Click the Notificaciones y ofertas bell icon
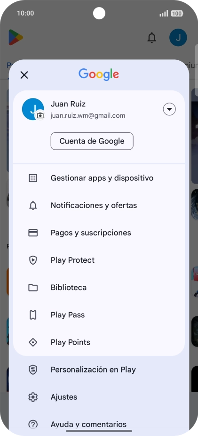This screenshot has width=198, height=436. click(x=33, y=205)
